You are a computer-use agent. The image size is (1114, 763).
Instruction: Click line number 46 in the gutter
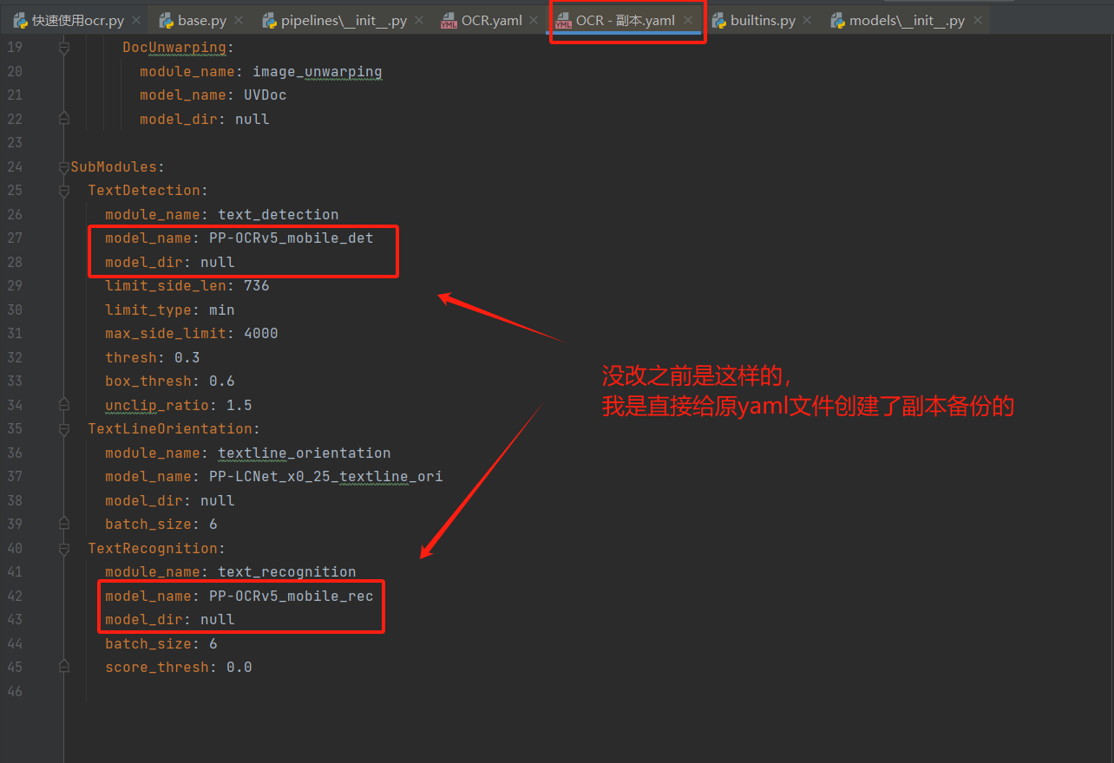pyautogui.click(x=14, y=691)
